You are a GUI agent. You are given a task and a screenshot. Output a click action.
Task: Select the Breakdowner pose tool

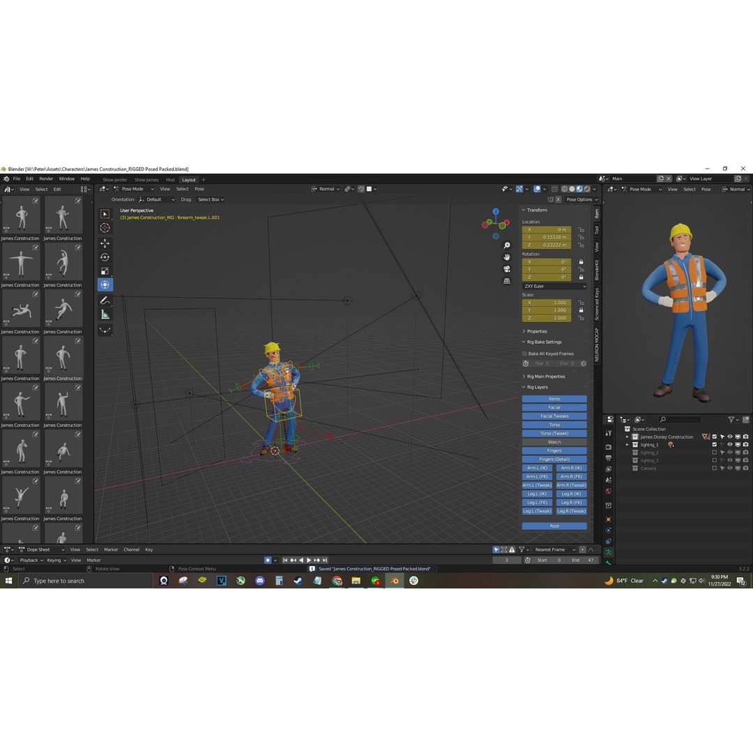(x=105, y=330)
